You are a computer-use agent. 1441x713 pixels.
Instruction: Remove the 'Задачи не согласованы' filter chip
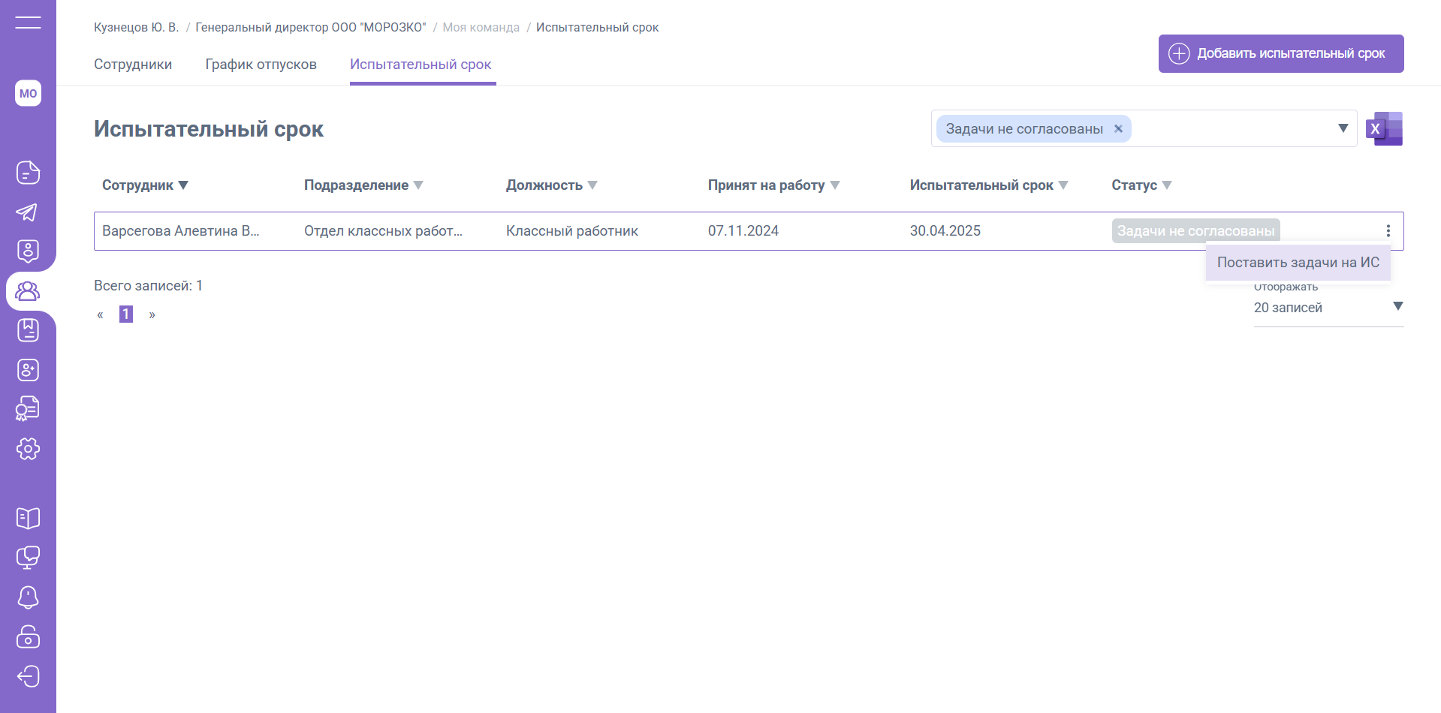(1118, 129)
